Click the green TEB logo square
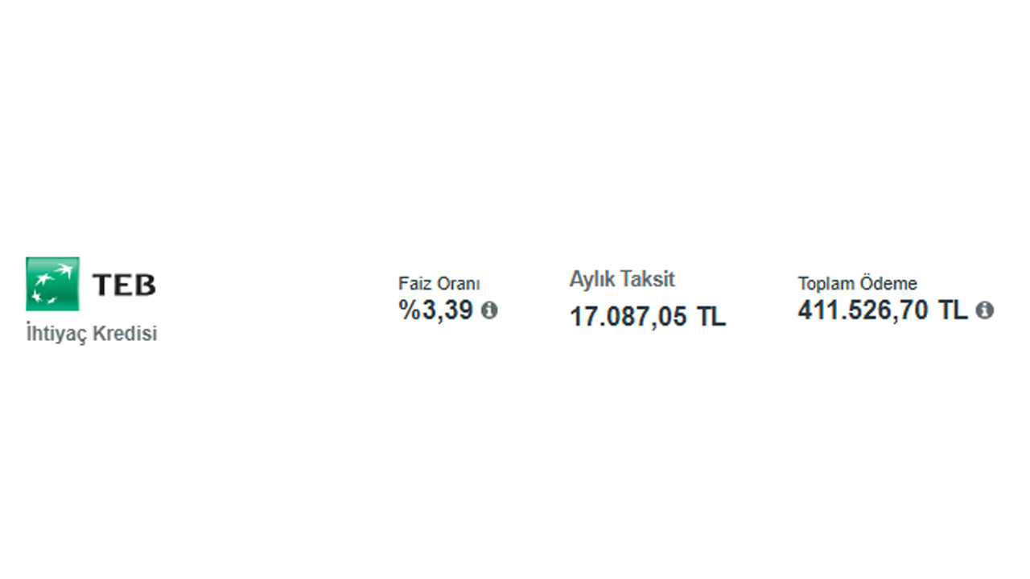The width and height of the screenshot is (1030, 579). click(x=52, y=284)
